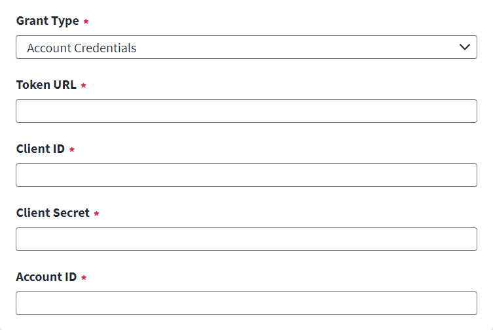493x330 pixels.
Task: Click the required asterisk beside Grant Type
Action: [x=86, y=22]
